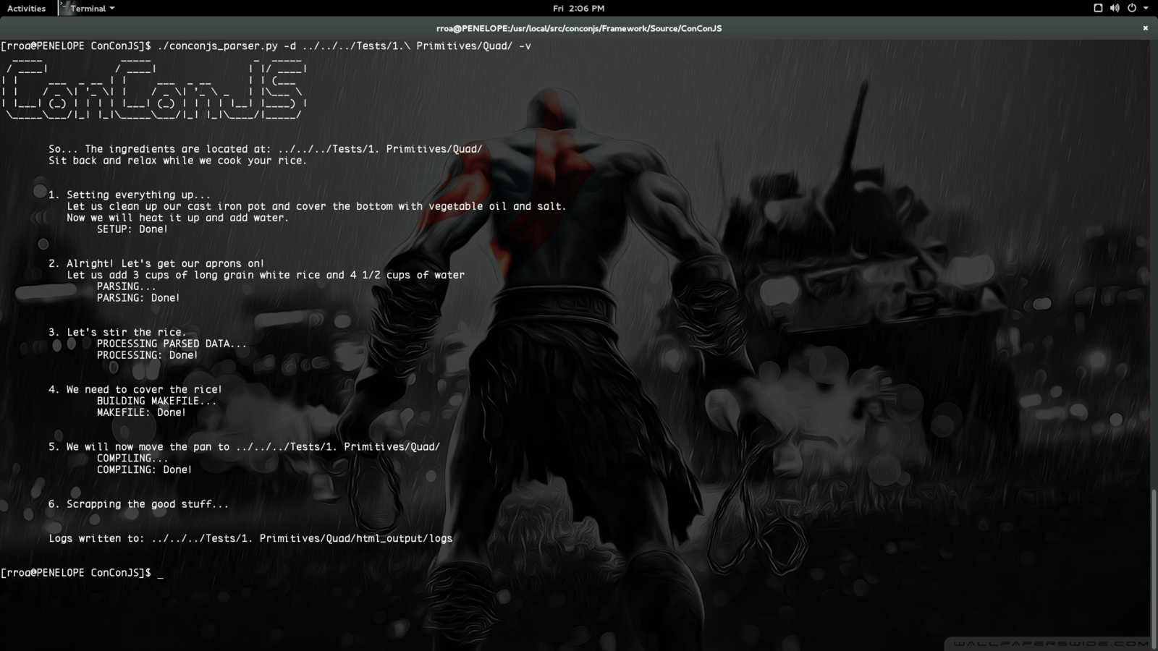Click '1. Setting everything up...' line
This screenshot has width=1158, height=651.
(x=130, y=195)
